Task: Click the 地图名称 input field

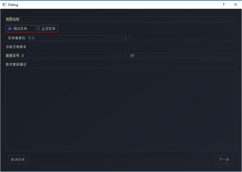Action: 127,19
